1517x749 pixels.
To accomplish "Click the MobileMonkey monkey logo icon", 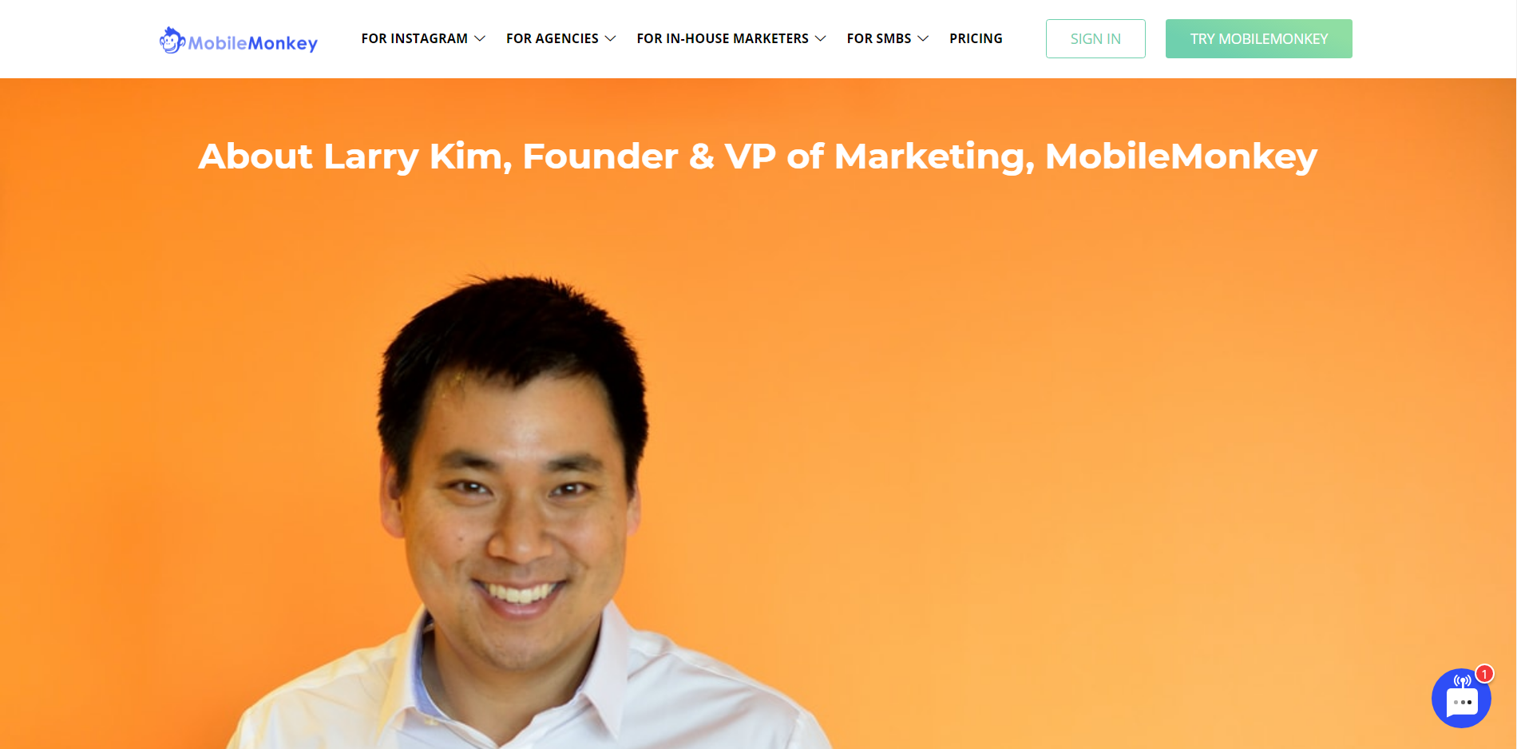I will 172,40.
